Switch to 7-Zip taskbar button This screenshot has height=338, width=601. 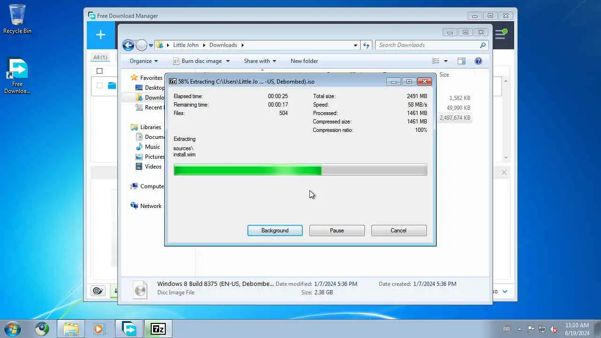pos(158,329)
